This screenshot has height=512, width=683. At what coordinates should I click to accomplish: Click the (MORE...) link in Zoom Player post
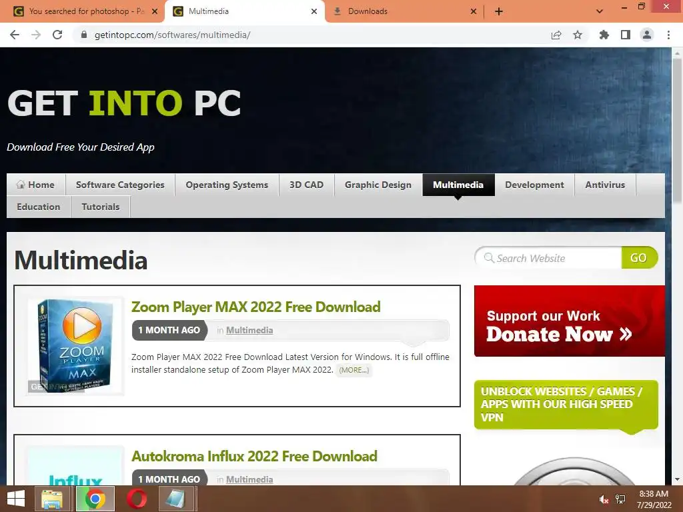tap(354, 370)
